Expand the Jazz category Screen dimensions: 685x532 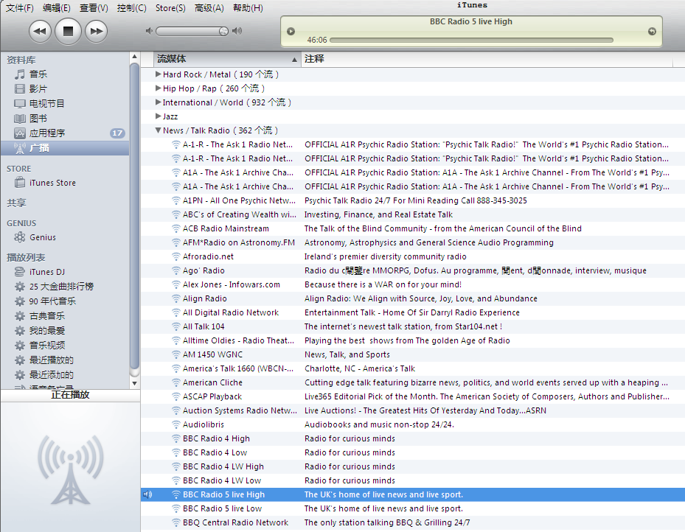(158, 116)
